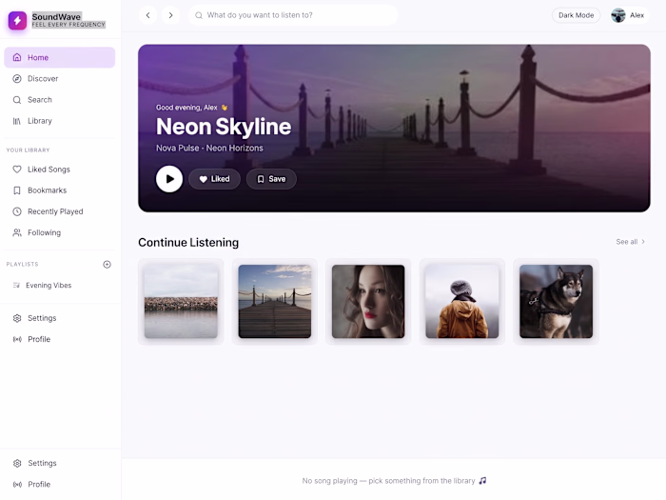This screenshot has width=666, height=500.
Task: Open the Library page
Action: coord(59,121)
